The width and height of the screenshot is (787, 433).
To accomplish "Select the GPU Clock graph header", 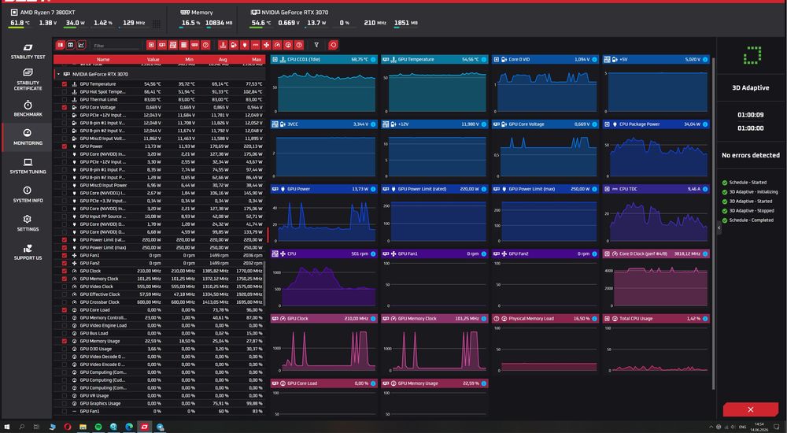I will (x=323, y=319).
